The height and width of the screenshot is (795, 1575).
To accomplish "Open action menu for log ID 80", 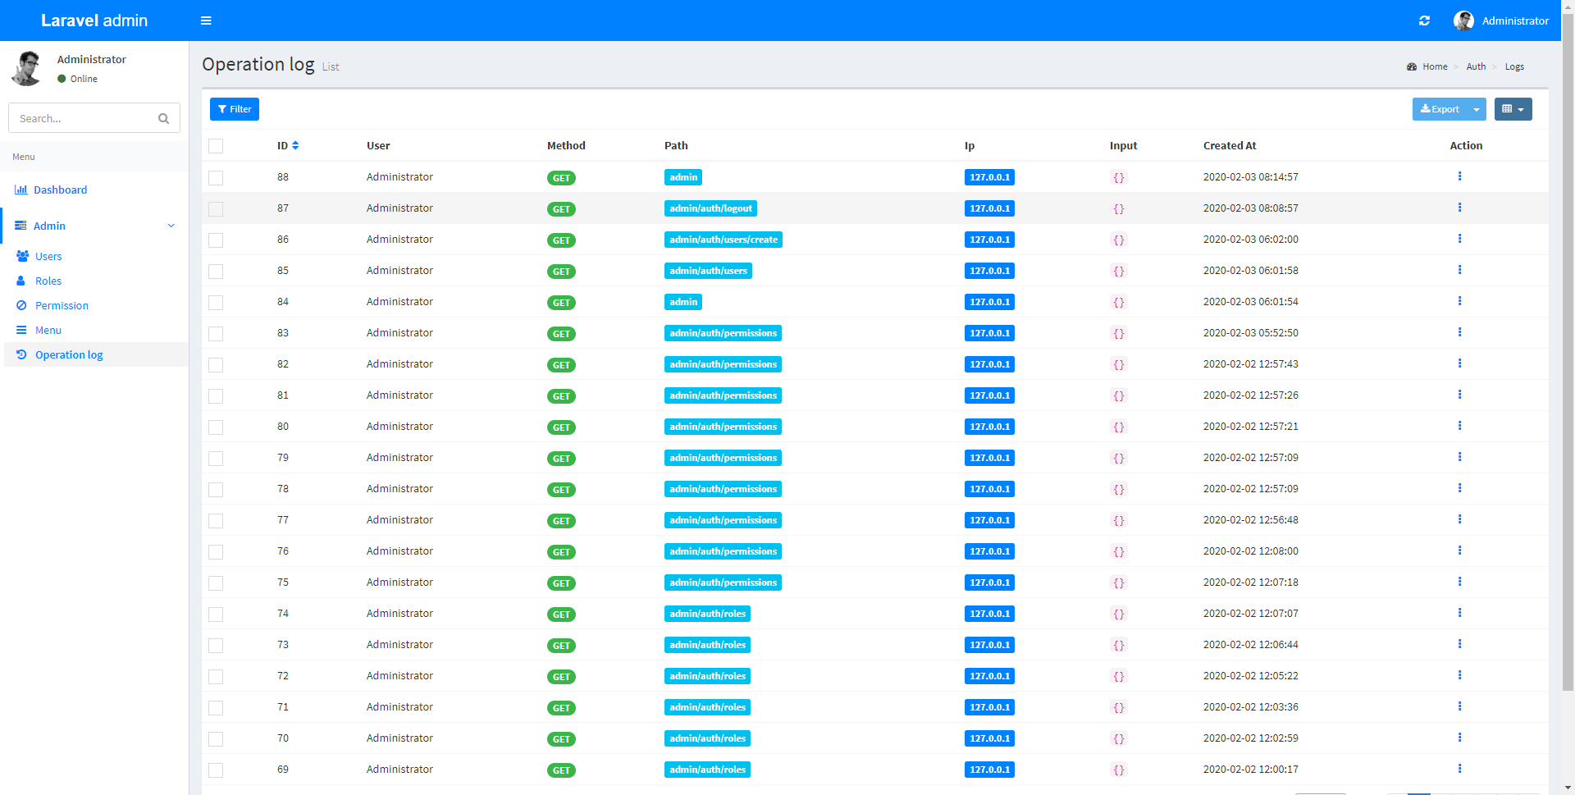I will coord(1459,426).
